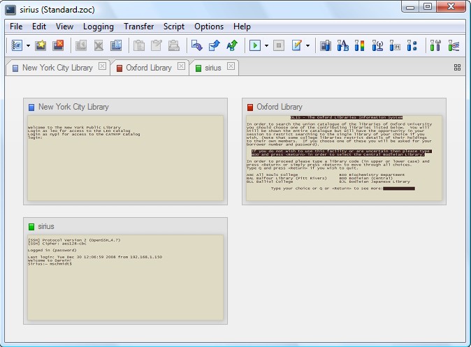Click the 'sirius' thumbnail title
Image resolution: width=471 pixels, height=347 pixels.
click(x=46, y=226)
